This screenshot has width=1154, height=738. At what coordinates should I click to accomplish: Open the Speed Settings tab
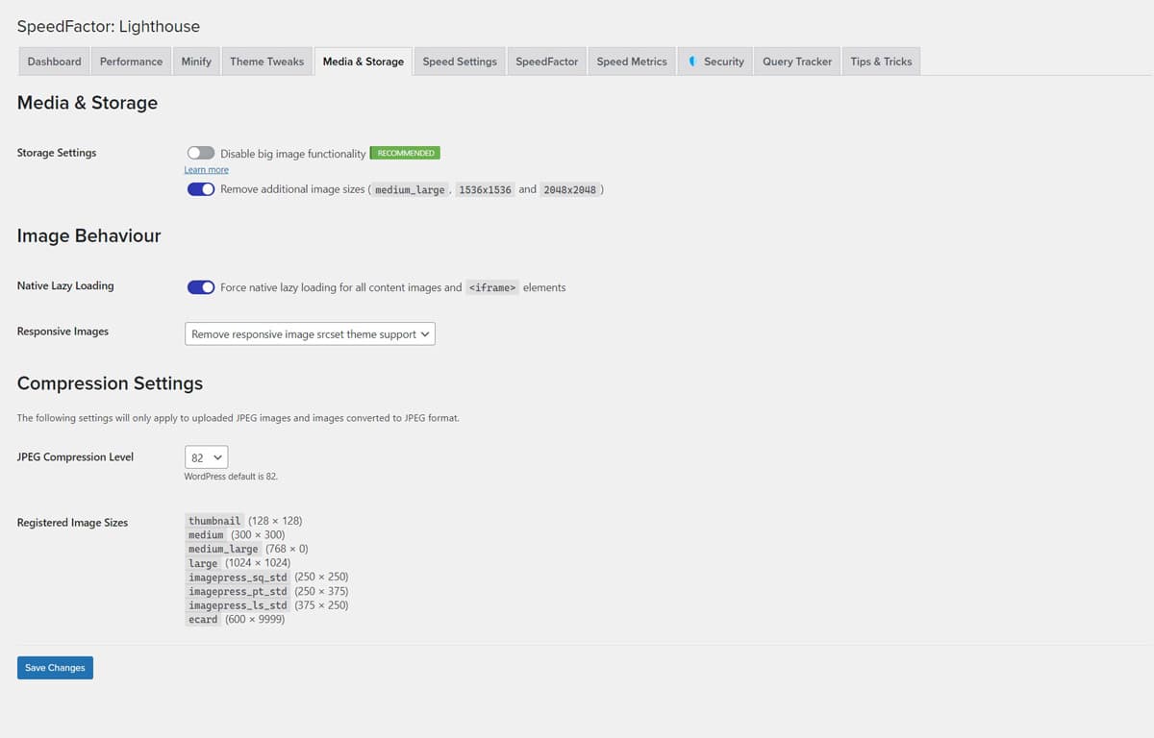tap(460, 61)
